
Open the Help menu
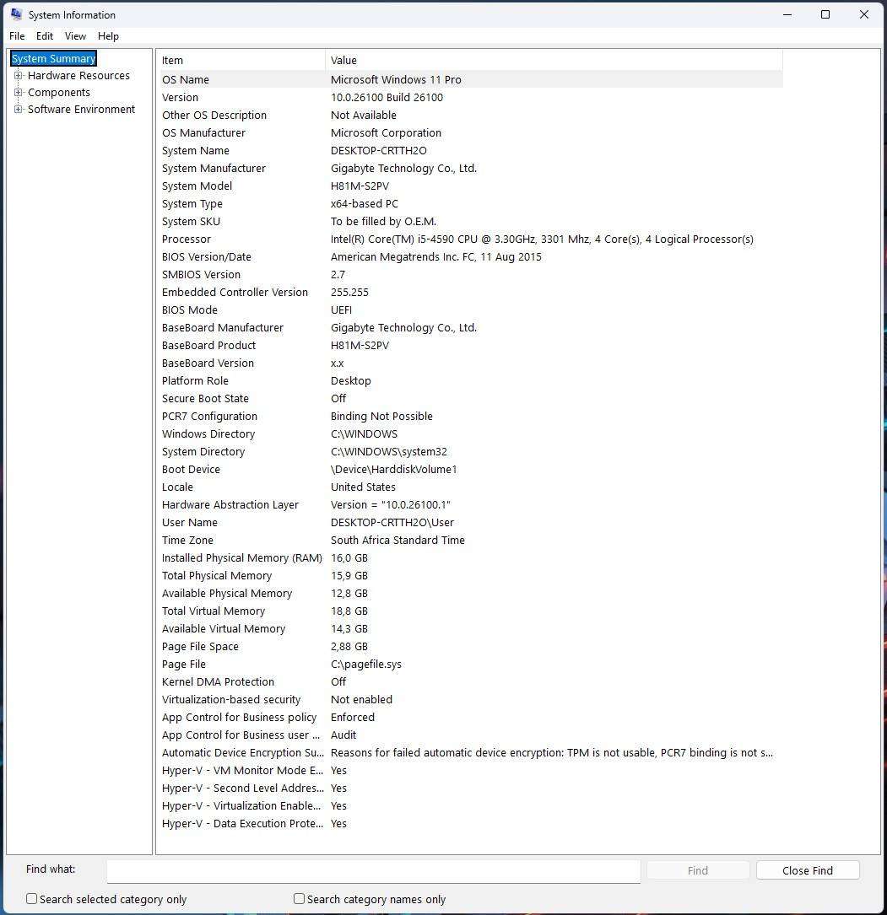[108, 35]
